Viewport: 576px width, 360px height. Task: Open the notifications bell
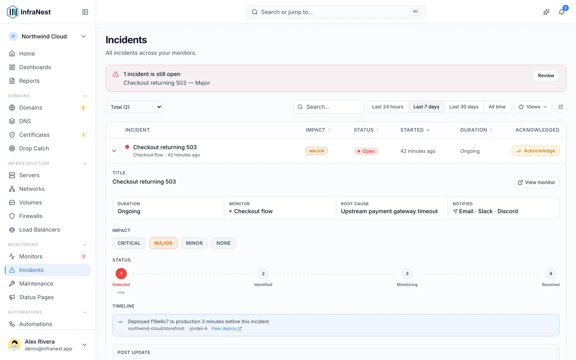coord(561,12)
